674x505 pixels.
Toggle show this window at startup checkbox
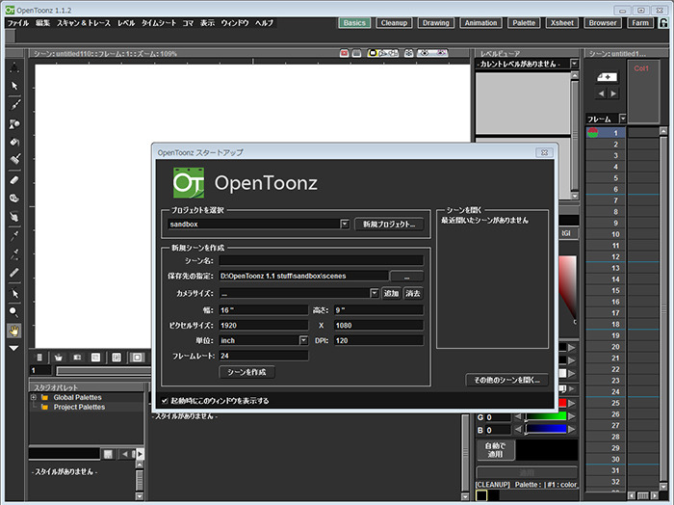point(165,401)
